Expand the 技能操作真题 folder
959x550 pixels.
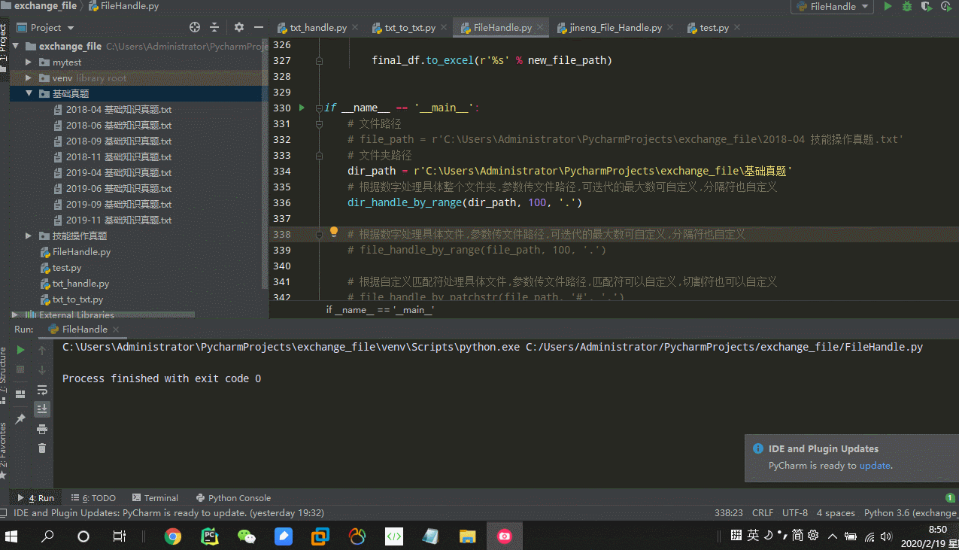tap(29, 236)
